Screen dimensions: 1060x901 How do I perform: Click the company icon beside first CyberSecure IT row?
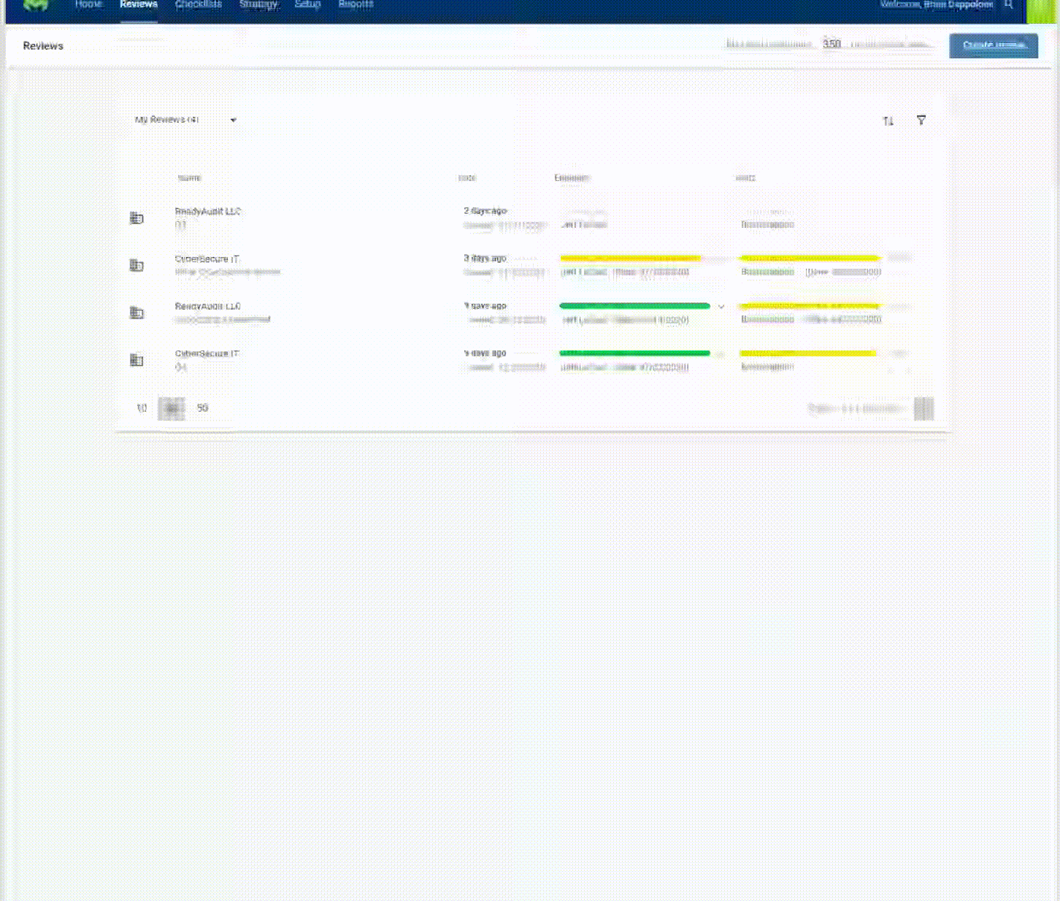pos(137,265)
